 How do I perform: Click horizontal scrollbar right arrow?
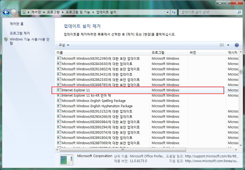point(236,150)
